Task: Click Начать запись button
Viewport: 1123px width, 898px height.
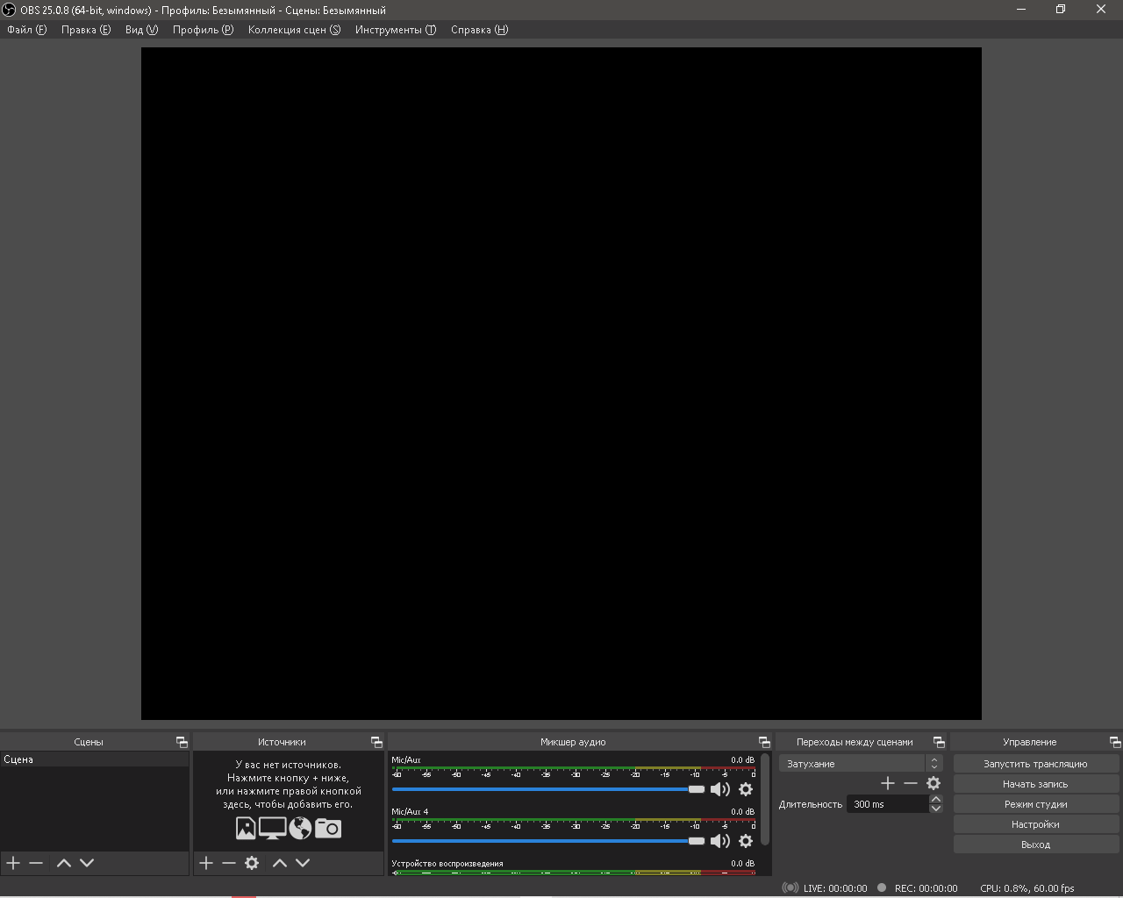Action: (x=1035, y=784)
